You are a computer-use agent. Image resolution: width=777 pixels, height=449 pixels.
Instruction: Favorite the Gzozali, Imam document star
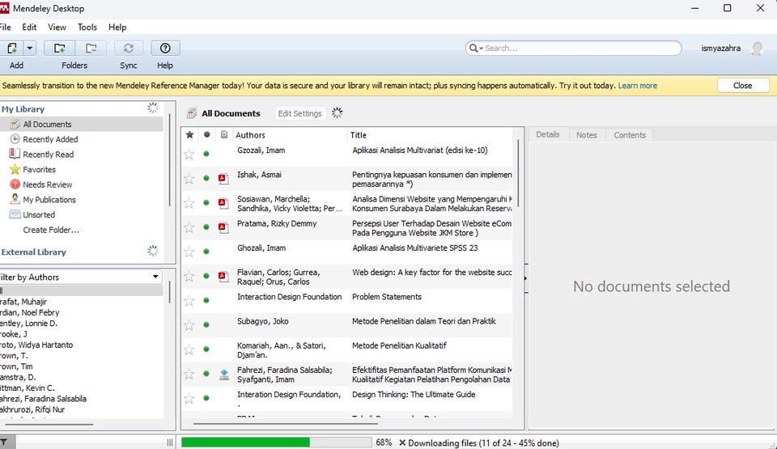(x=189, y=155)
